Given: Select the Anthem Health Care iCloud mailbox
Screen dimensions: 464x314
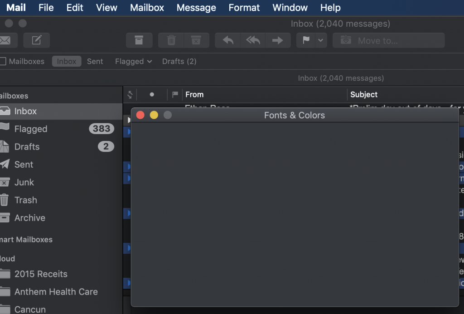Looking at the screenshot, I should tap(55, 291).
